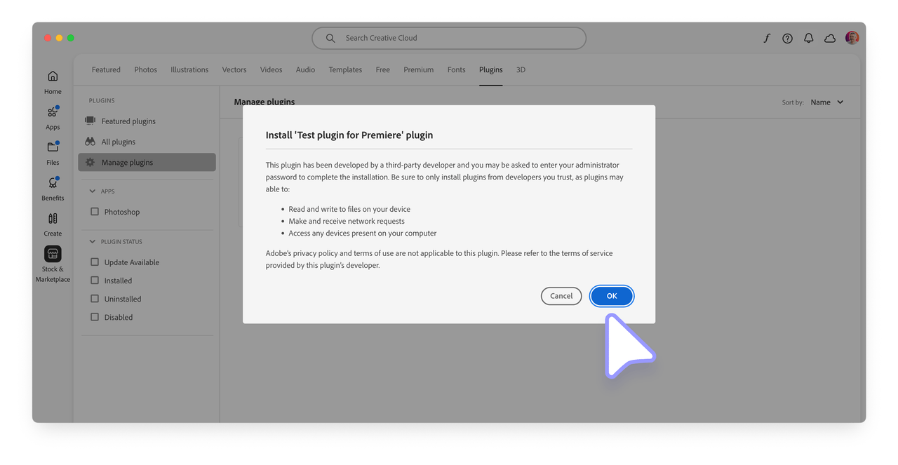Open notifications via the bell icon
The height and width of the screenshot is (465, 898).
808,38
